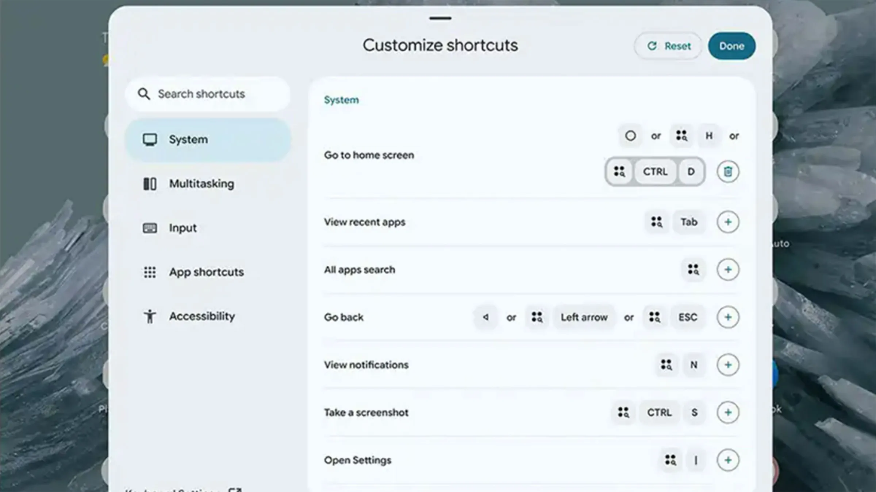Open the Input shortcuts category
Viewport: 876px width, 492px height.
pos(182,228)
